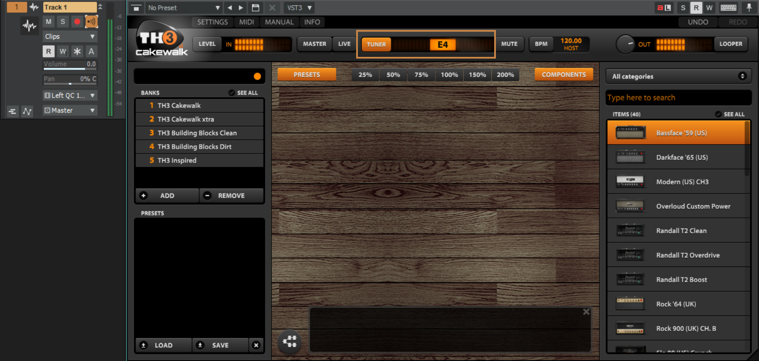Set zoom to 150%
This screenshot has height=361, width=759.
[477, 75]
